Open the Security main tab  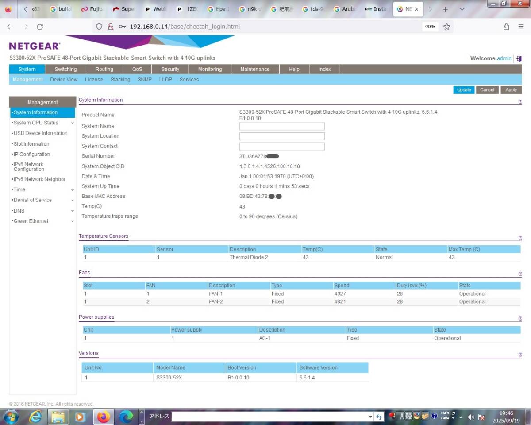point(170,69)
